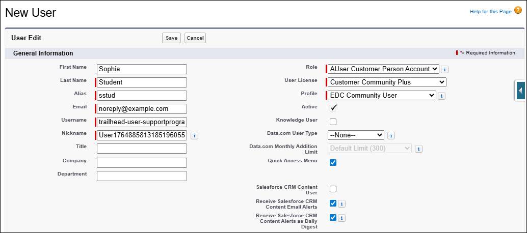
Task: Uncheck Receive Salesforce CRM Content Email Alerts
Action: (x=333, y=203)
